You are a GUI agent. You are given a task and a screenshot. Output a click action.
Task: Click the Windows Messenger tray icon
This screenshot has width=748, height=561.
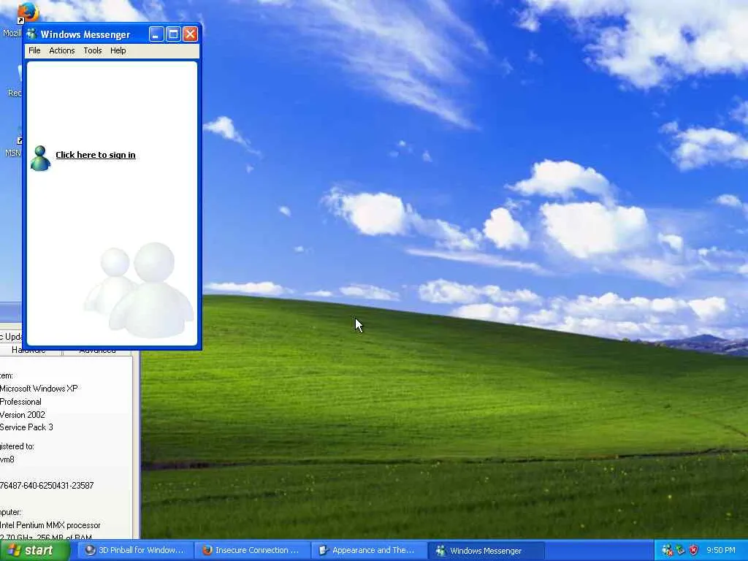668,551
